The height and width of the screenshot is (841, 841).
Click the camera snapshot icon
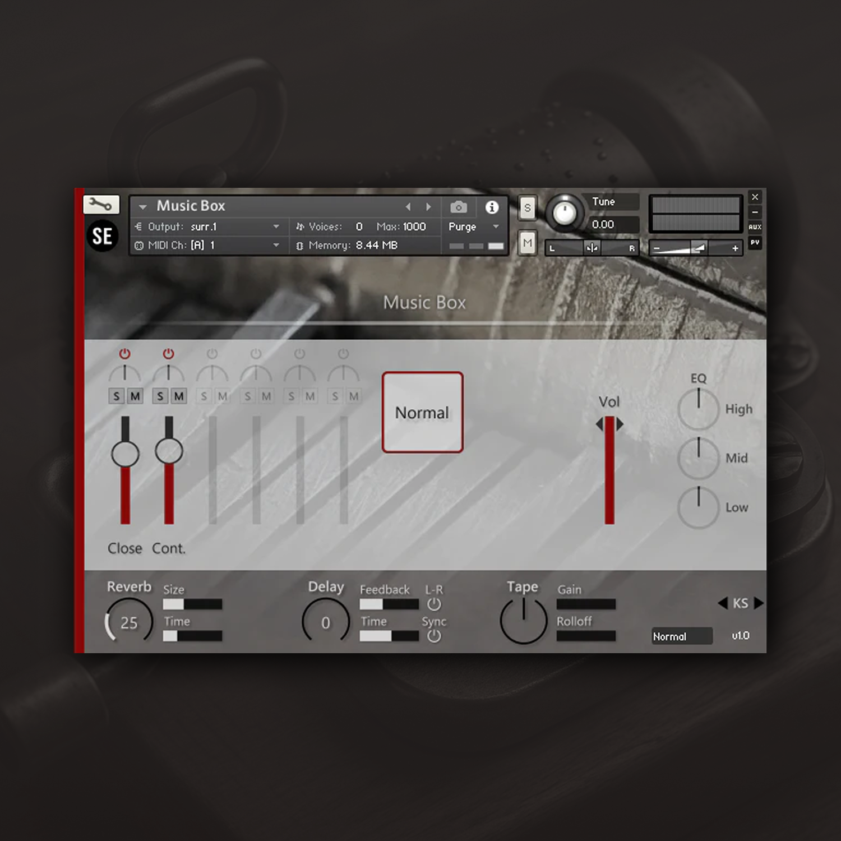tap(458, 207)
